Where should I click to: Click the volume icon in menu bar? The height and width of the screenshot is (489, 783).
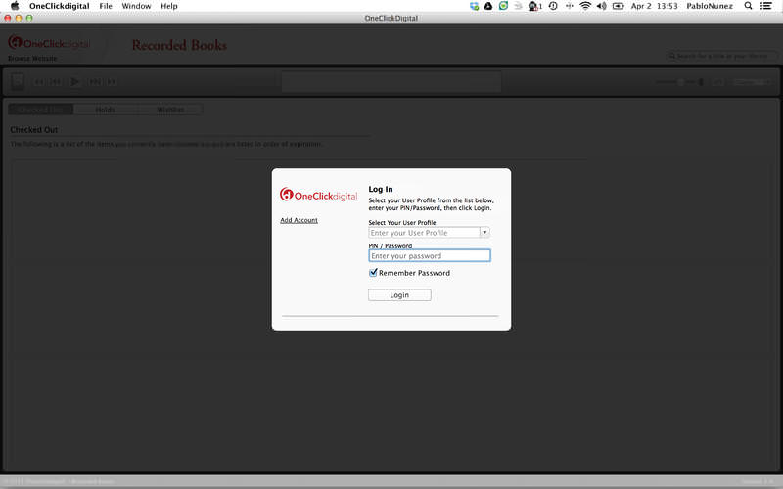click(601, 6)
